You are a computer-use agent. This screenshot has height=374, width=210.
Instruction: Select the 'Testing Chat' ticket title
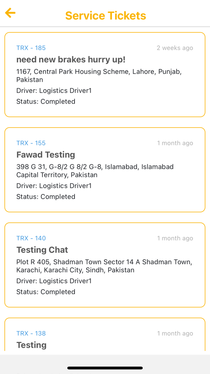[42, 250]
